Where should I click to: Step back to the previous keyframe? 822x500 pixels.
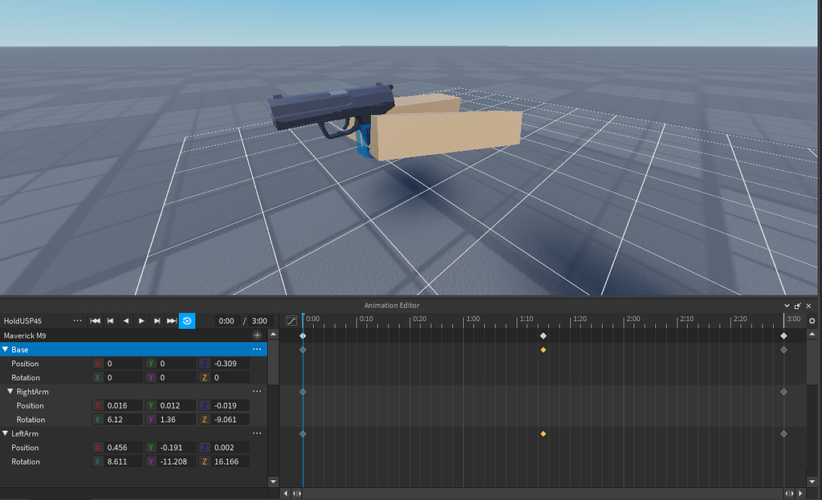click(x=110, y=321)
